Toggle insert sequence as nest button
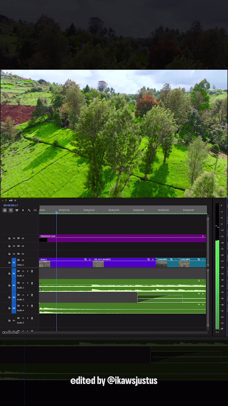 [5, 210]
